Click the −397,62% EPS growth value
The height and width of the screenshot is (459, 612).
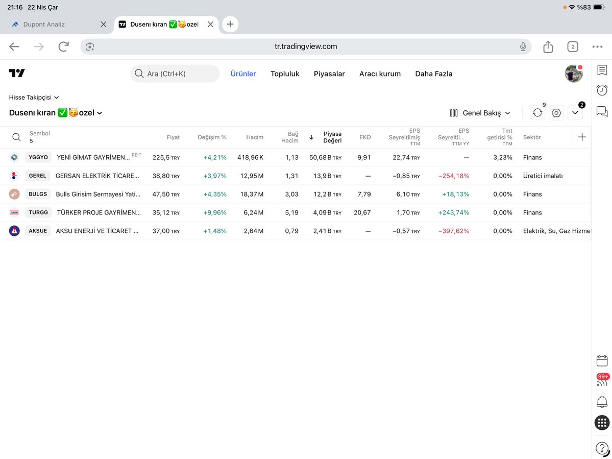454,231
